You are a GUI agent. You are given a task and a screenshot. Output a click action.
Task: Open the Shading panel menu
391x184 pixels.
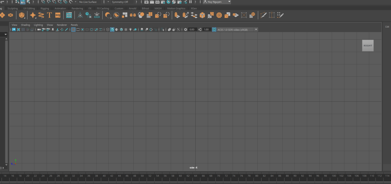[x=26, y=25]
